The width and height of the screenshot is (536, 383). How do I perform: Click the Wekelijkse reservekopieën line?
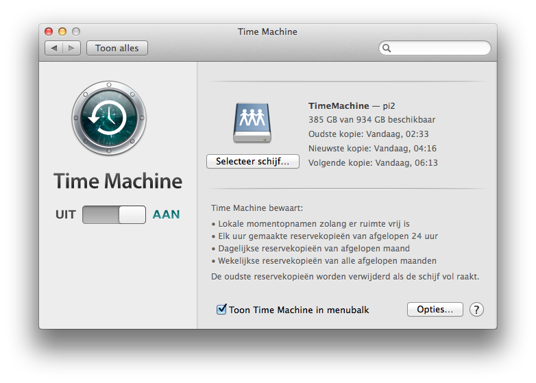(324, 260)
